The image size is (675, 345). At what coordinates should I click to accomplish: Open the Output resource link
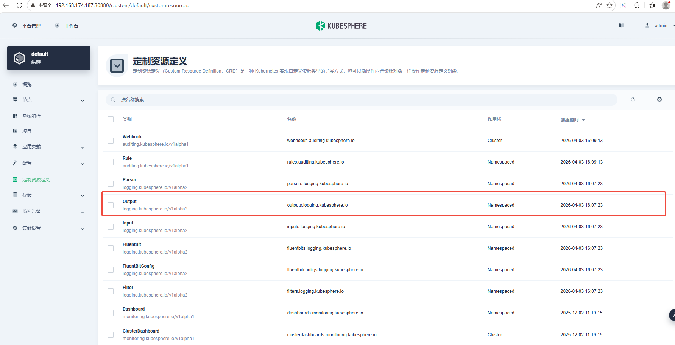click(x=129, y=201)
